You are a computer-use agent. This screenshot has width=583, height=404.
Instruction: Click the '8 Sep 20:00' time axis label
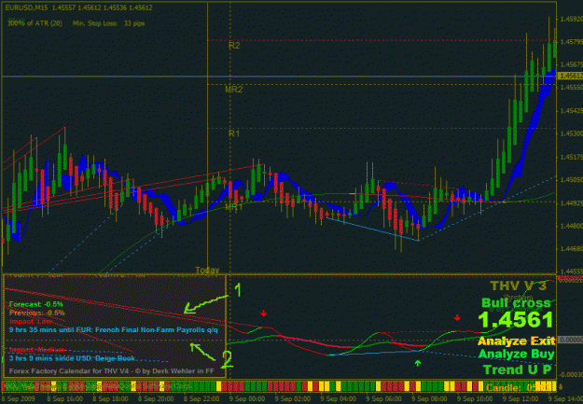coord(156,398)
